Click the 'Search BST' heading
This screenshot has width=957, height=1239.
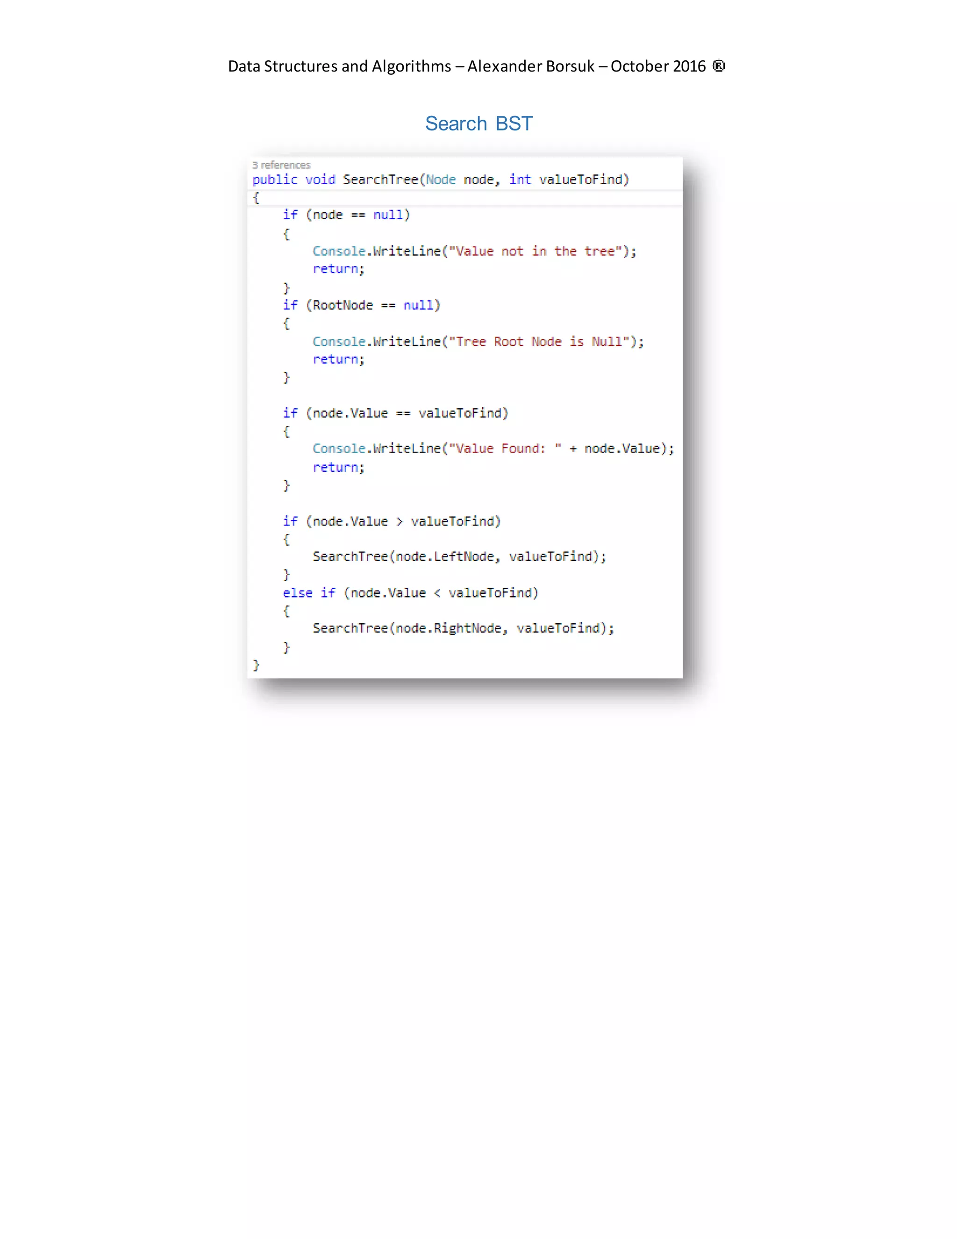point(479,123)
